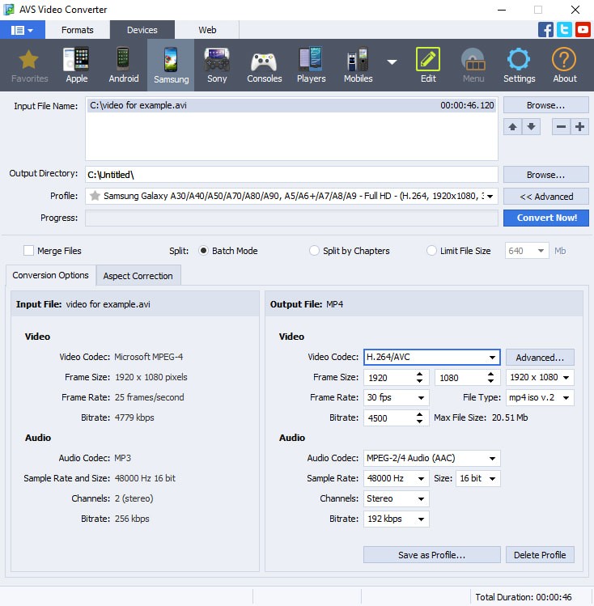Open the Edit tool

click(x=428, y=66)
